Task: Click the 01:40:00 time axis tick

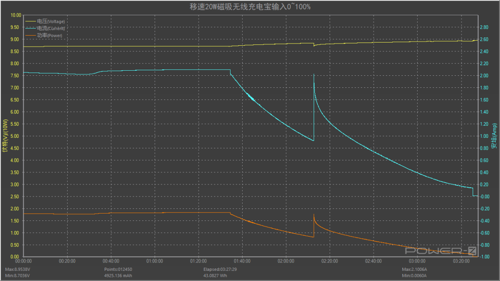Action: (x=242, y=261)
